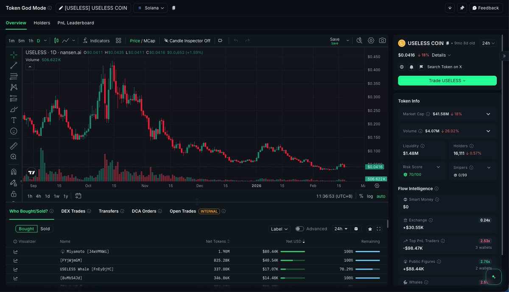Click the go-to-date calendar icon
509x292 pixels.
tap(78, 196)
